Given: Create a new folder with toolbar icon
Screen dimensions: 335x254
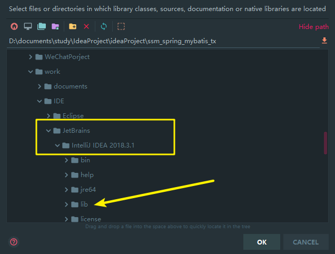Looking at the screenshot, I should click(73, 26).
